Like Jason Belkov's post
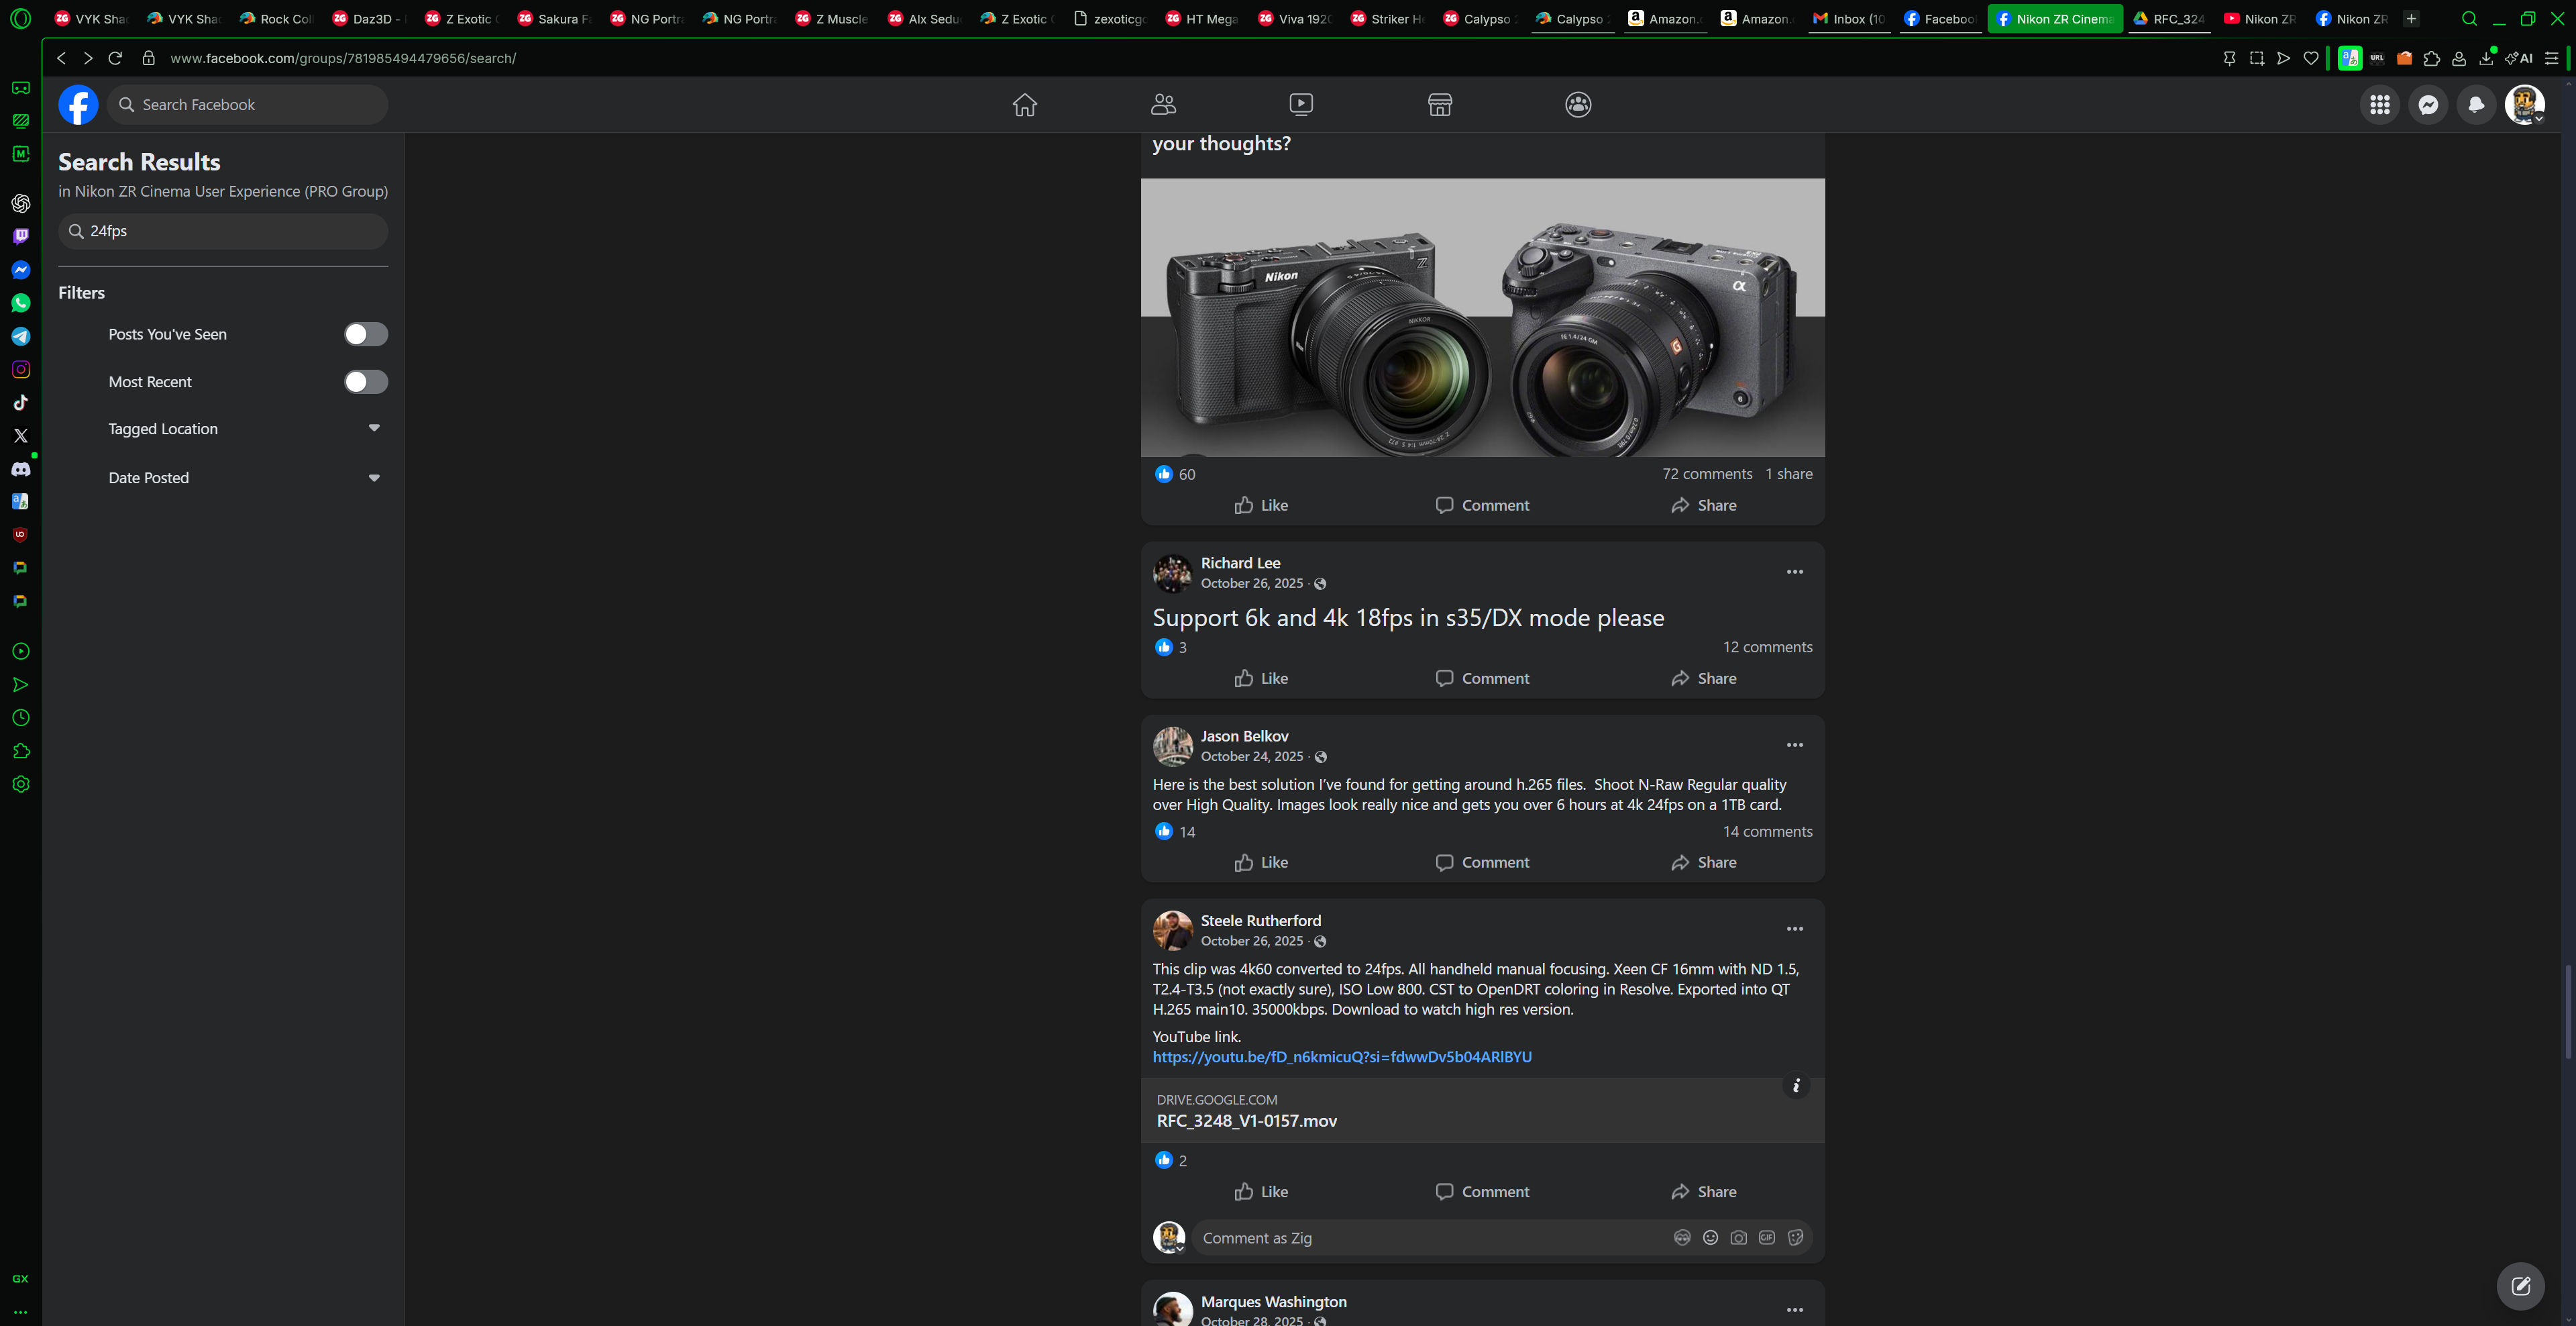Viewport: 2576px width, 1326px height. (1261, 862)
